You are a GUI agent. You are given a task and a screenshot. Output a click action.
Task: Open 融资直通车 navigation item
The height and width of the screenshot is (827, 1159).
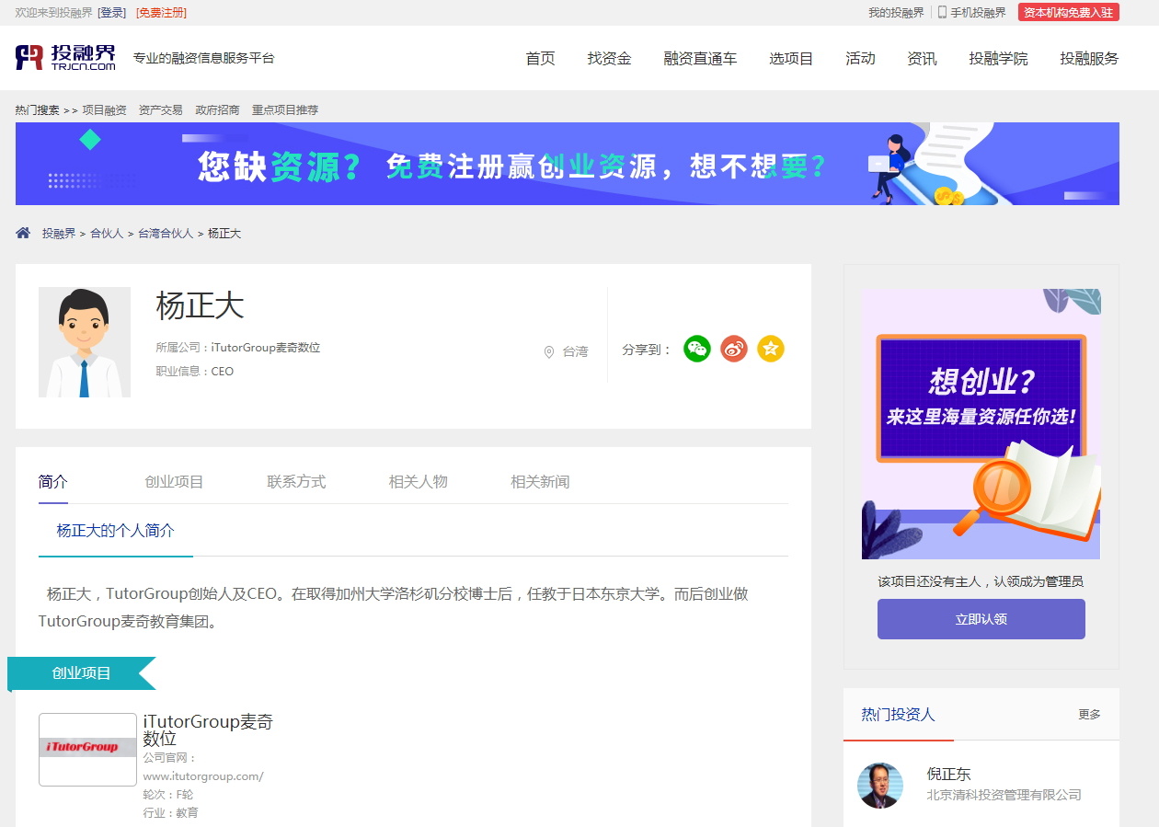(700, 58)
